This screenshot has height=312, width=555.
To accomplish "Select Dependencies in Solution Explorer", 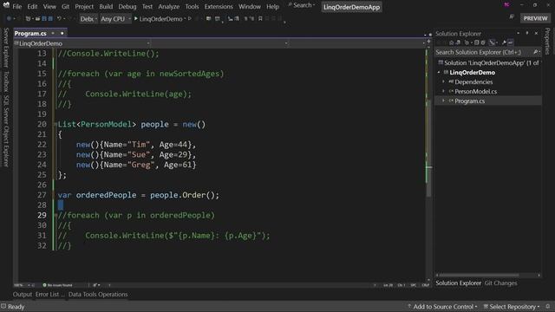I will coord(473,81).
